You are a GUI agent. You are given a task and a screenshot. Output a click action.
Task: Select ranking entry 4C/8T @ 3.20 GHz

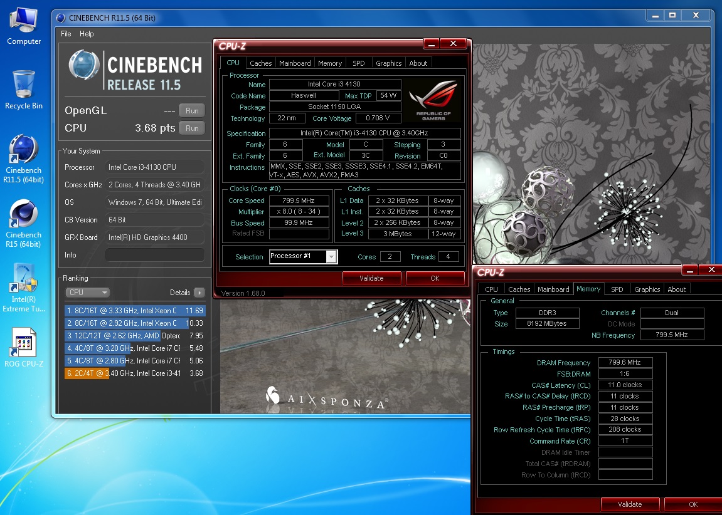(135, 348)
